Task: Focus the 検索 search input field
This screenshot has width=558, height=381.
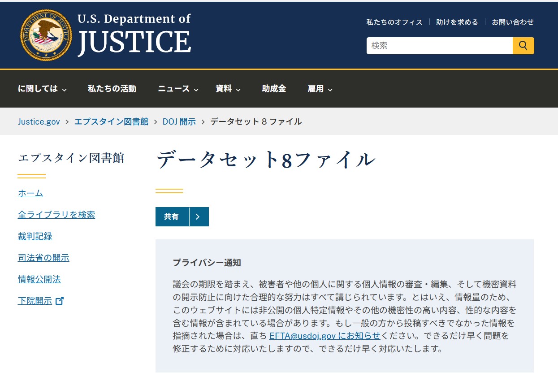Action: (439, 46)
